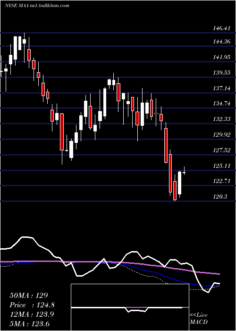Click the 125.11 price level label
The image size is (236, 331).
pyautogui.click(x=222, y=166)
